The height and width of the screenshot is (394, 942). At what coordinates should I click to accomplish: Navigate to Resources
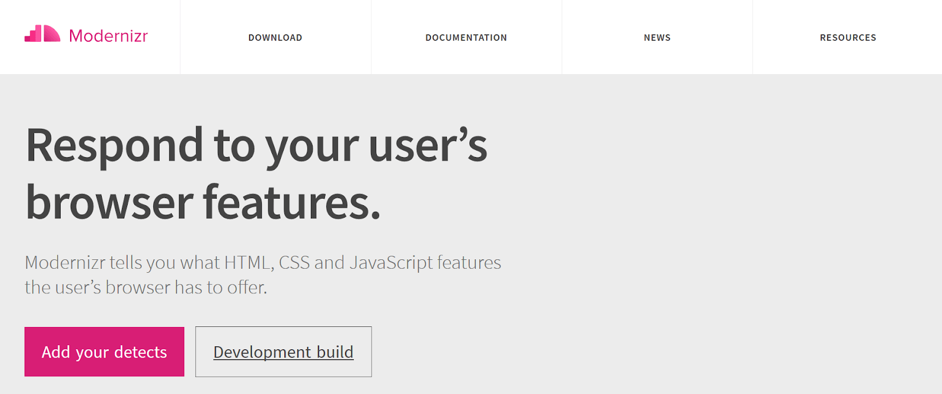[x=848, y=38]
